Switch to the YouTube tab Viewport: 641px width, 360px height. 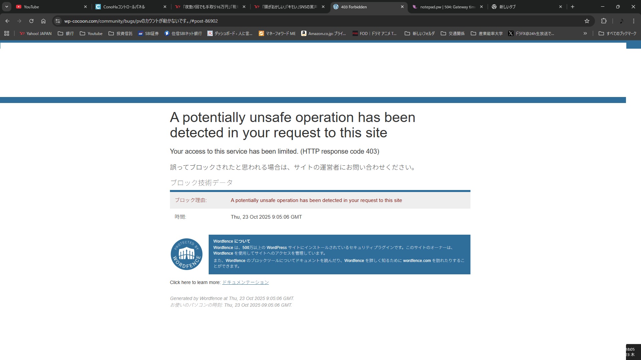(x=50, y=7)
